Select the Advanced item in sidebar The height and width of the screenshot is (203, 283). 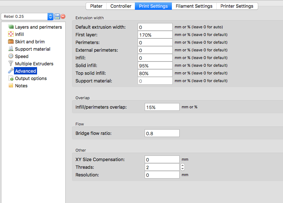click(26, 71)
